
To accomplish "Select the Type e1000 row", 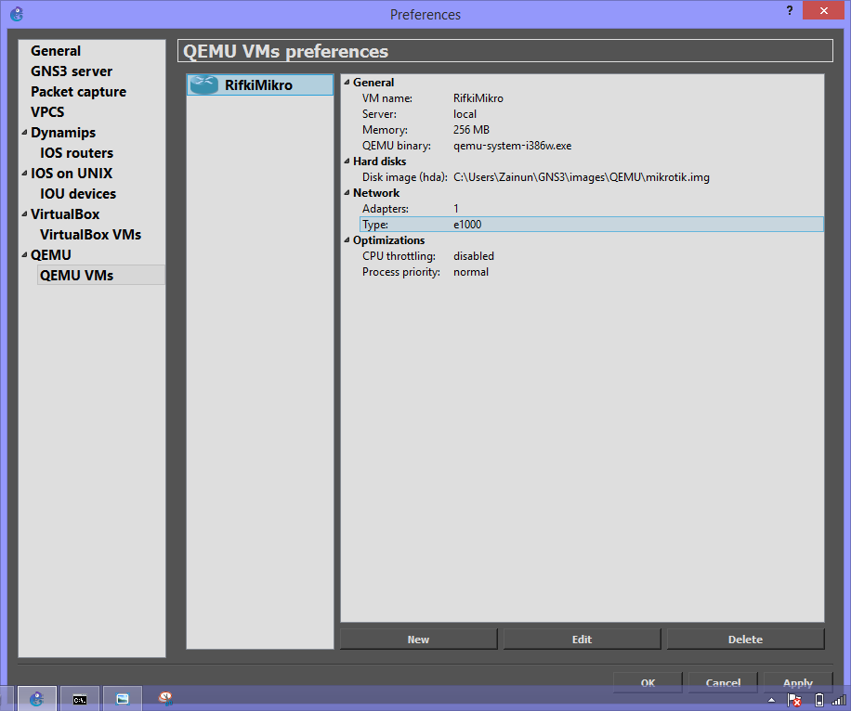I will (x=592, y=224).
